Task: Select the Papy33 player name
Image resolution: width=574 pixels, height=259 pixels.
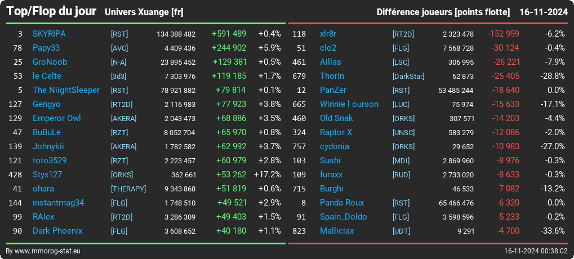Action: coord(46,48)
